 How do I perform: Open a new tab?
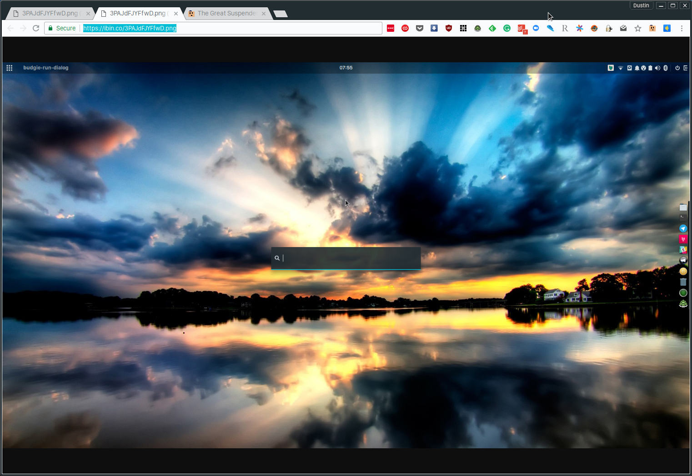click(x=281, y=14)
